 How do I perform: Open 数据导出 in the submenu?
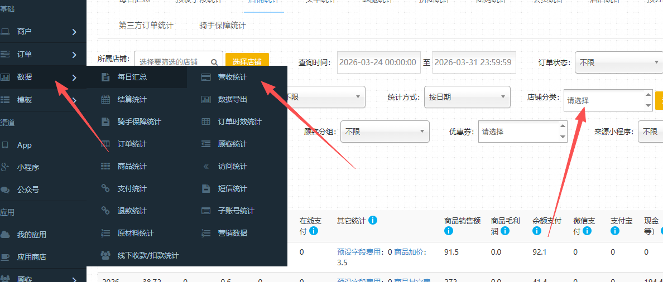[x=232, y=99]
